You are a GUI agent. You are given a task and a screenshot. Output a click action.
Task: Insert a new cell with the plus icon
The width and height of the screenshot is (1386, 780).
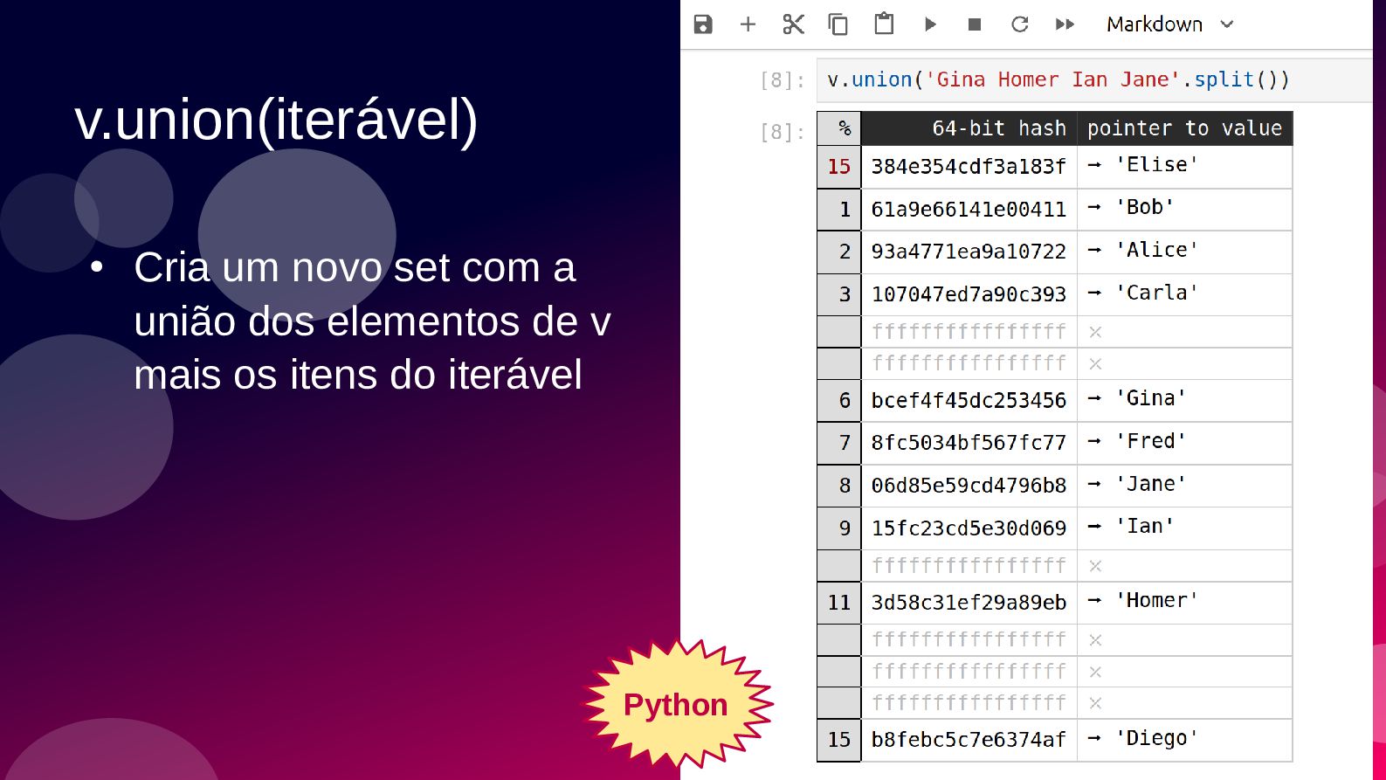pos(748,24)
